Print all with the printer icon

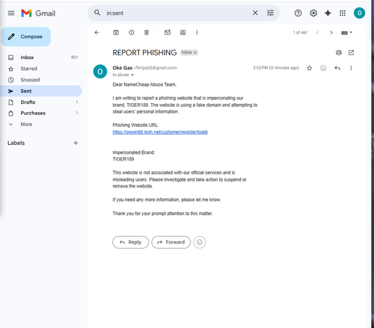pyautogui.click(x=339, y=52)
